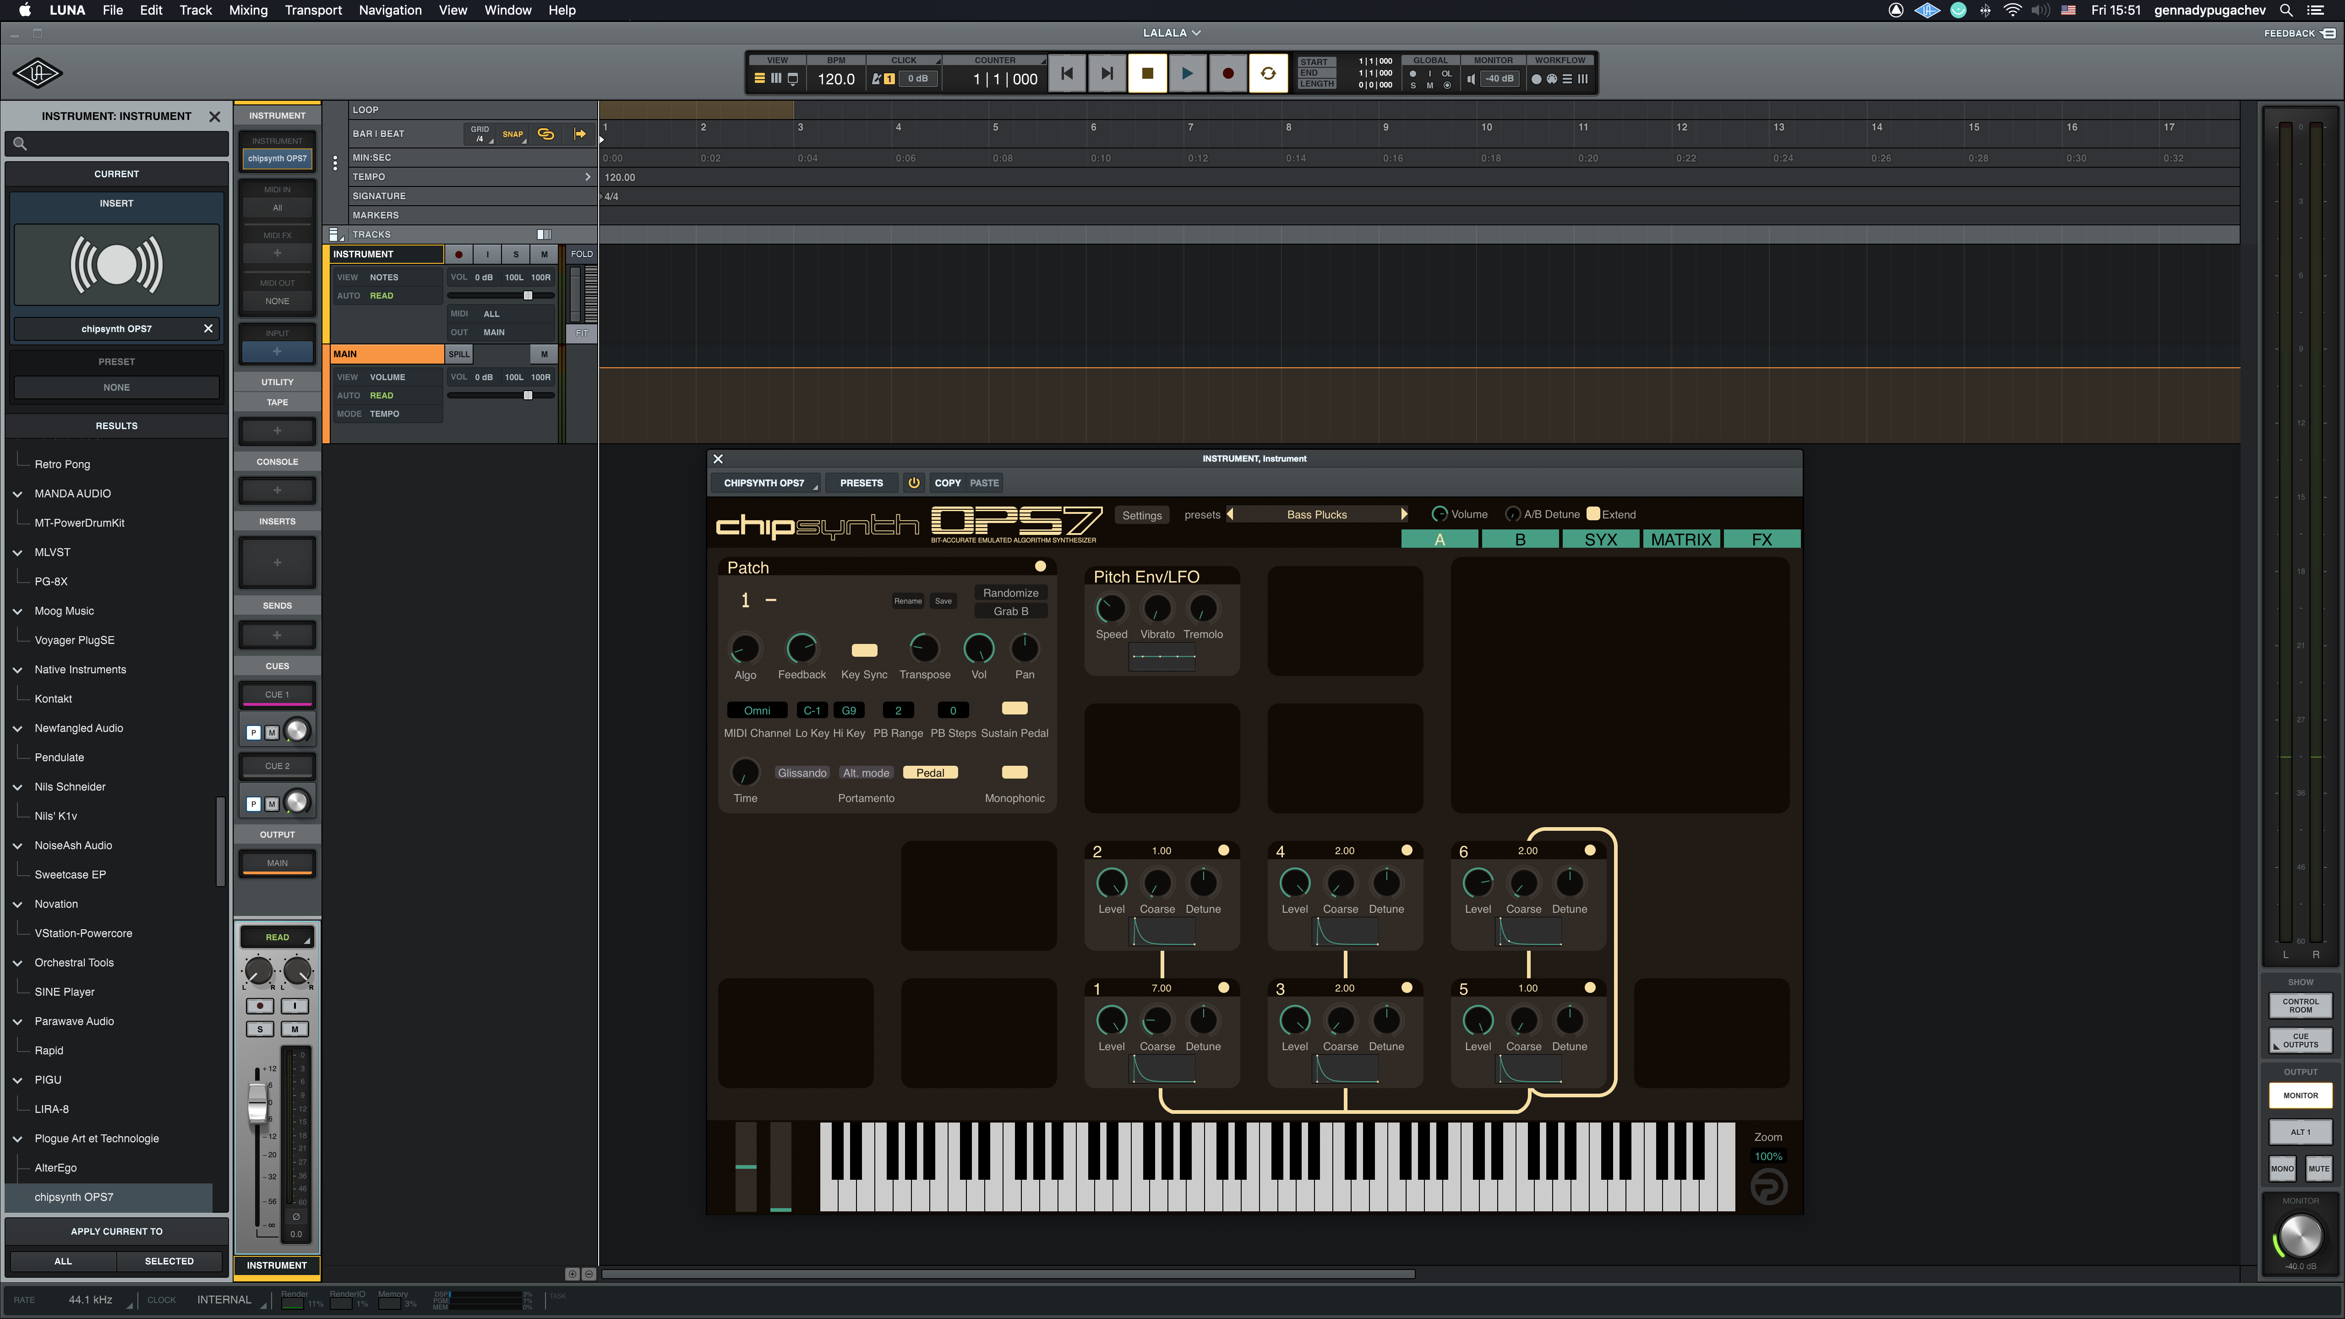
Task: Mute the INSTRUMENT track
Action: [545, 254]
